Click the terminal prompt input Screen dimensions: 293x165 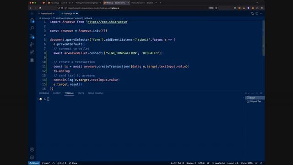click(x=48, y=99)
